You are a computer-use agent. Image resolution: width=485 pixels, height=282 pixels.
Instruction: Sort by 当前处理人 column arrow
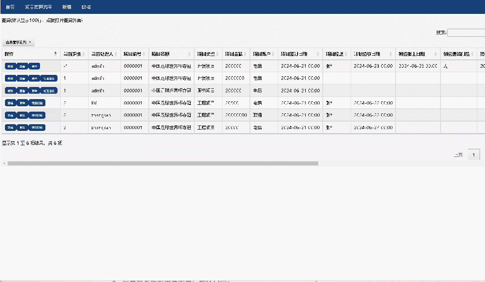pos(116,54)
